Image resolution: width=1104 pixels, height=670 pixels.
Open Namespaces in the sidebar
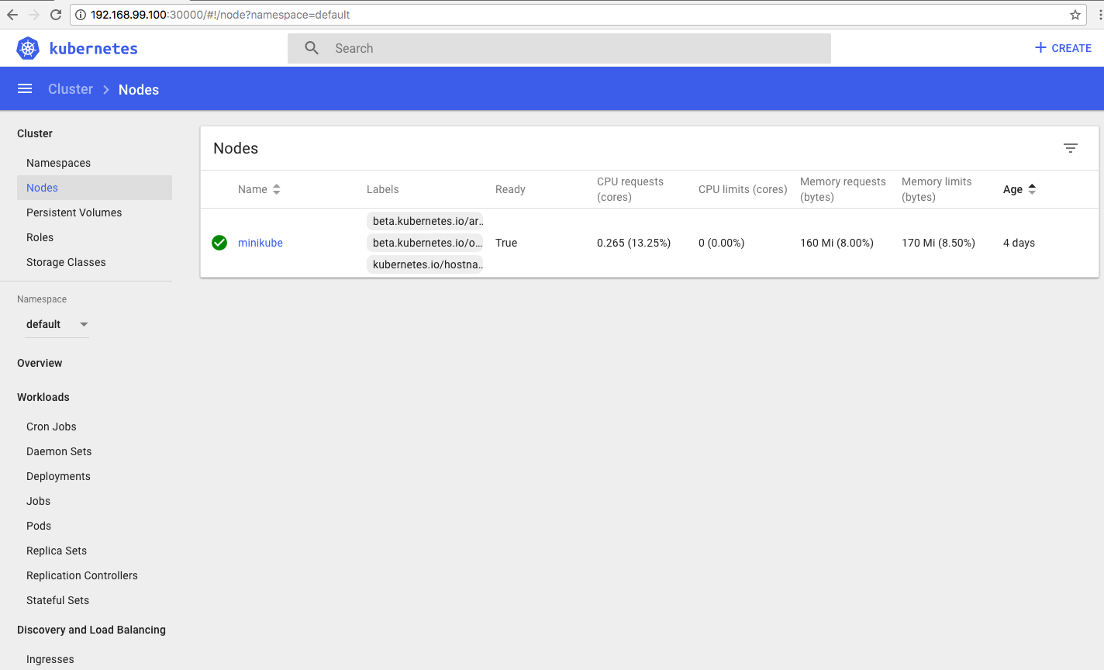point(58,163)
